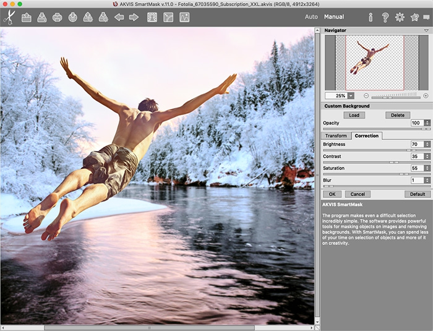Adjust the Opacity value stepper
433x331 pixels.
[x=427, y=123]
